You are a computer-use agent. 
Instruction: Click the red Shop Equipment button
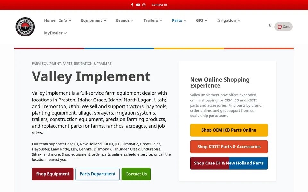point(53,174)
